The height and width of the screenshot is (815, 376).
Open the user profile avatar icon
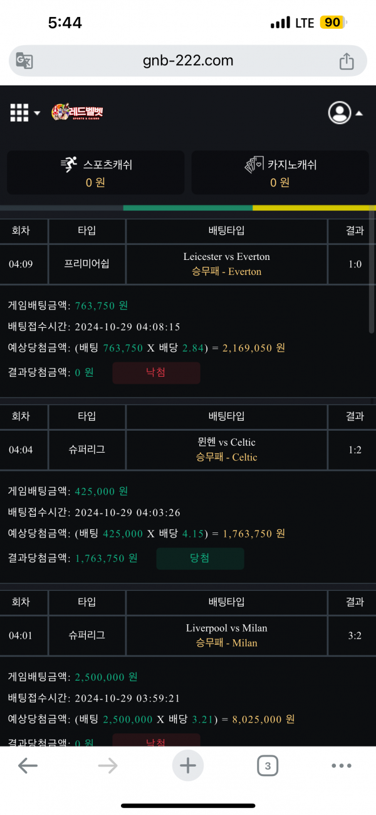pos(340,113)
